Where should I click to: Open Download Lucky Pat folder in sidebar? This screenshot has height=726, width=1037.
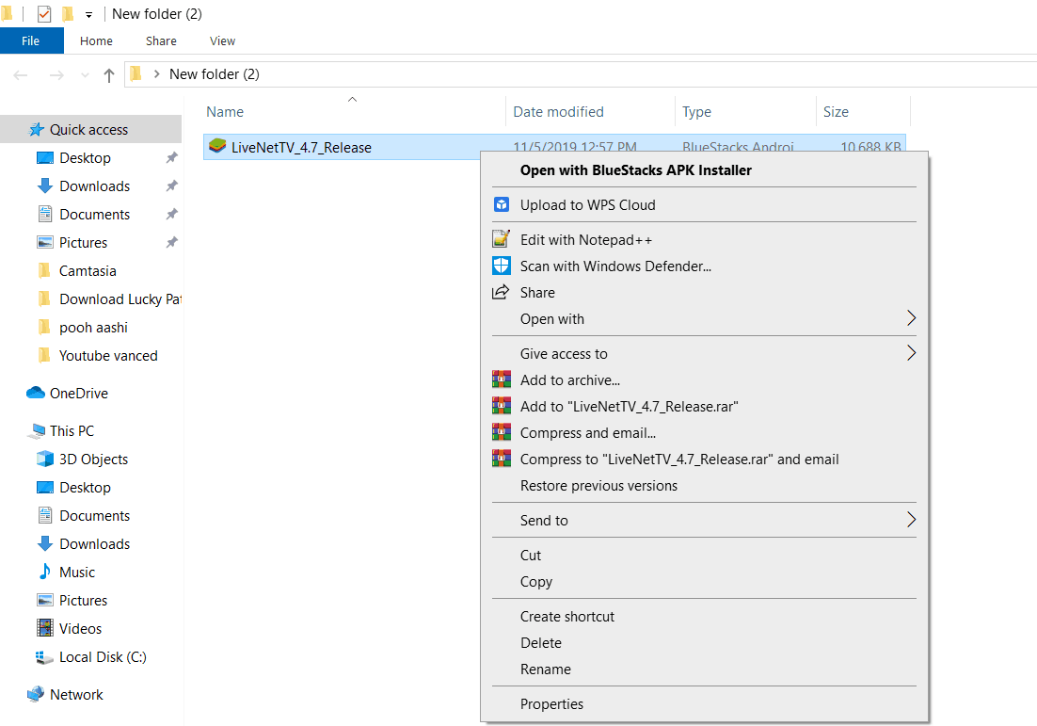point(120,299)
